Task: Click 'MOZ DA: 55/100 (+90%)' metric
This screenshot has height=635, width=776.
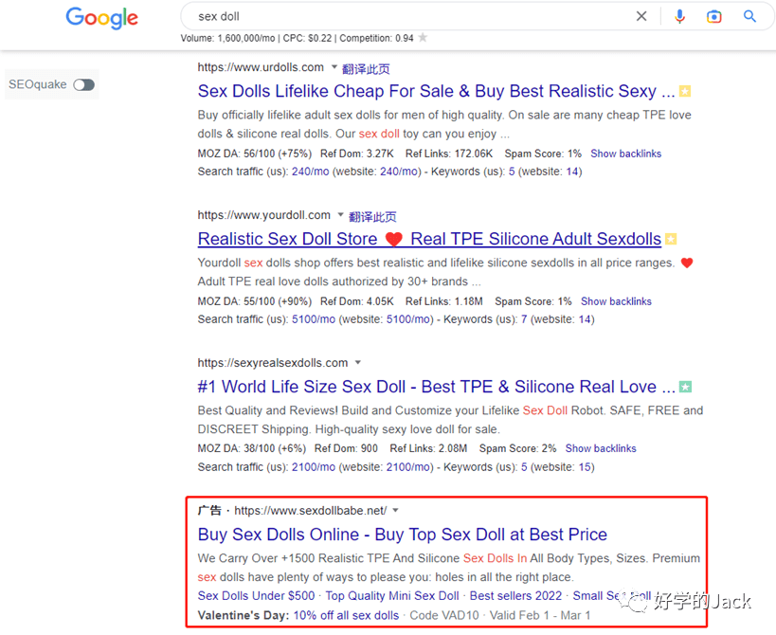Action: click(x=254, y=301)
